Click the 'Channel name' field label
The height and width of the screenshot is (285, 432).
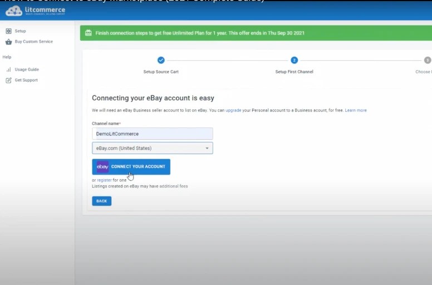tap(106, 124)
